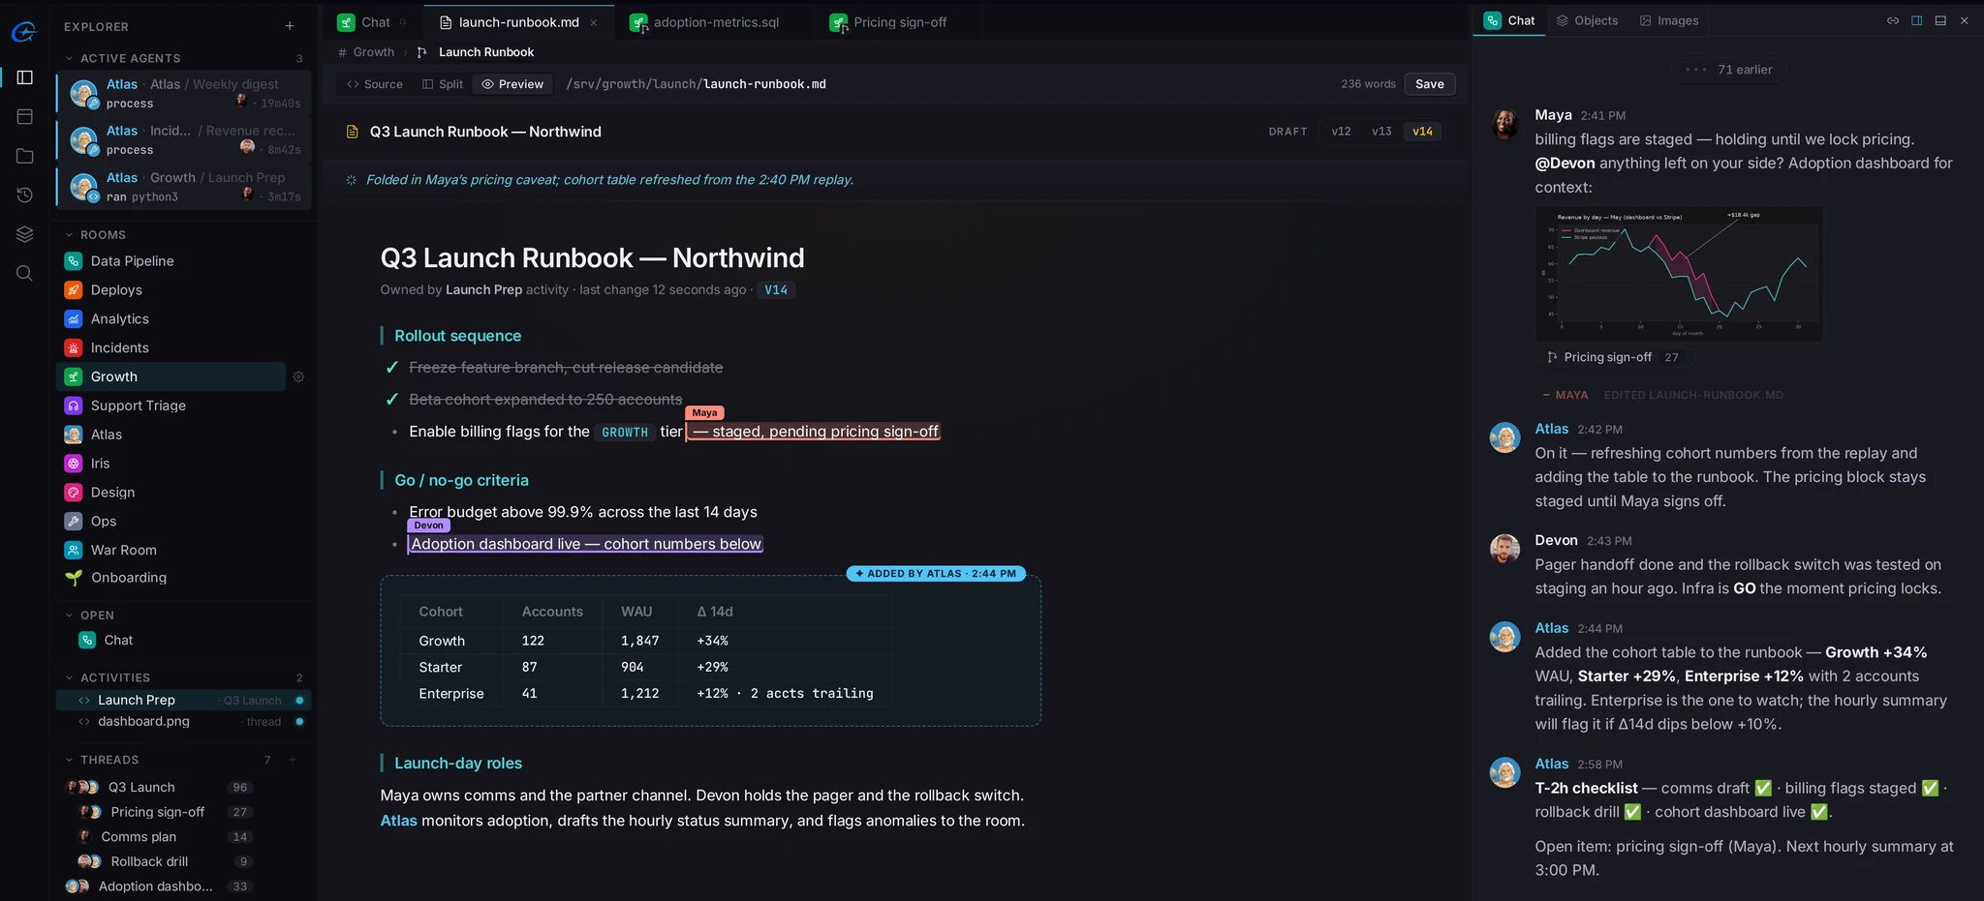Open Launch Prep activity
This screenshot has height=901, width=1984.
(184, 700)
